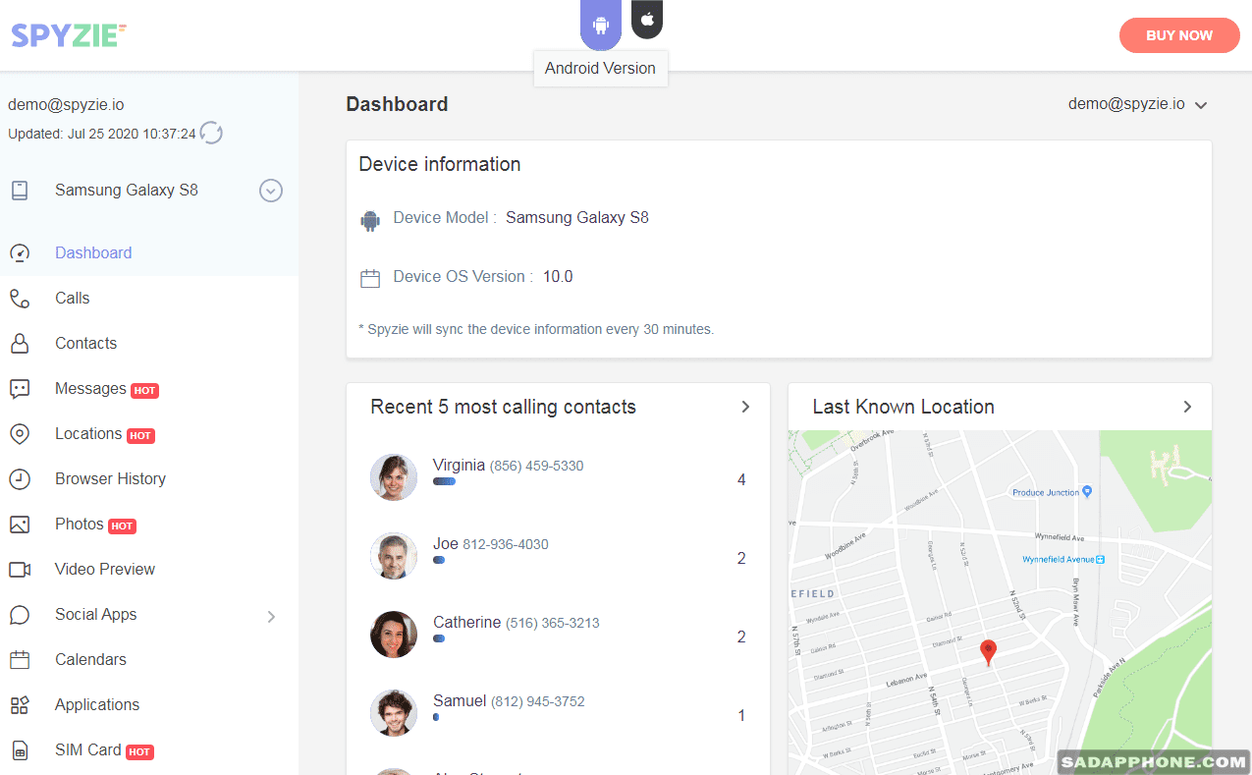Click the Contacts person icon
The height and width of the screenshot is (775, 1252).
[x=20, y=344]
